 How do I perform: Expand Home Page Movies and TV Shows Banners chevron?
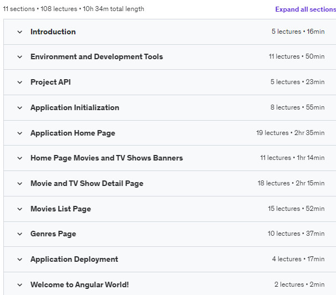pyautogui.click(x=20, y=158)
